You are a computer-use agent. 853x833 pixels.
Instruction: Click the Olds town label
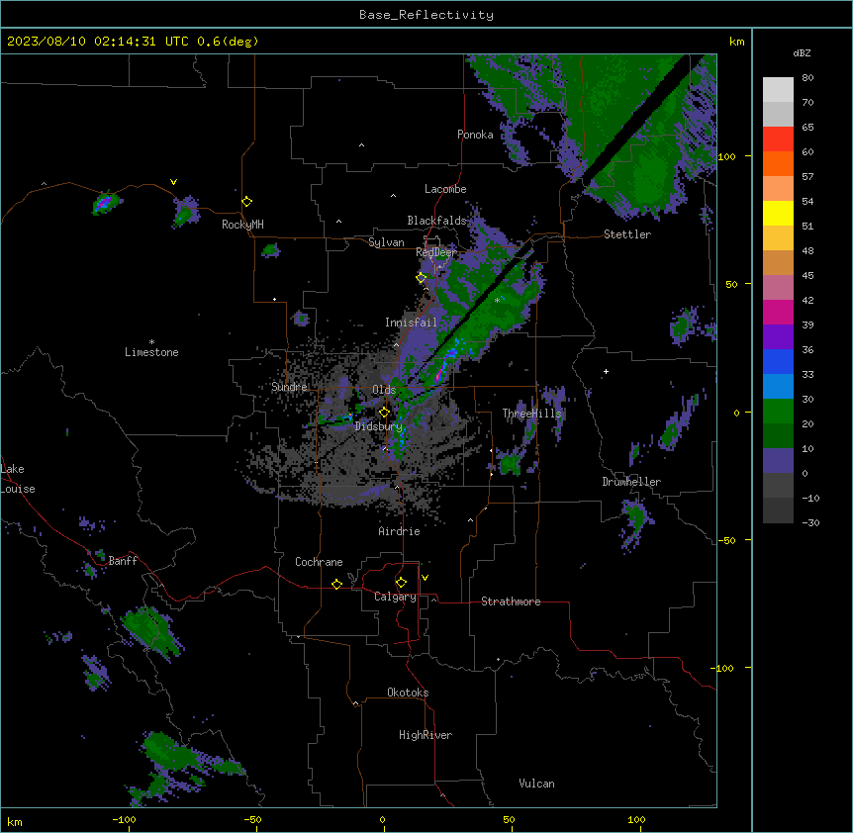[x=384, y=390]
